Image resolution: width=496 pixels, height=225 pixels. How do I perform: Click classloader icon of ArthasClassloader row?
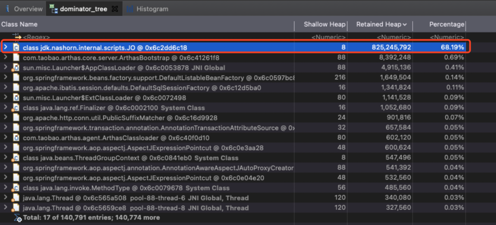16,138
